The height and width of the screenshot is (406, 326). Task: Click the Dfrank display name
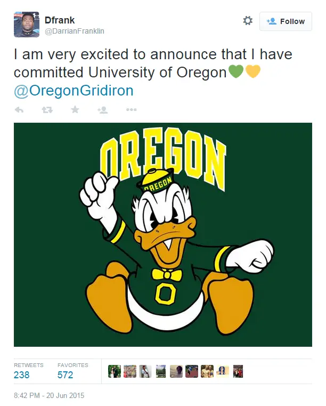[x=60, y=20]
